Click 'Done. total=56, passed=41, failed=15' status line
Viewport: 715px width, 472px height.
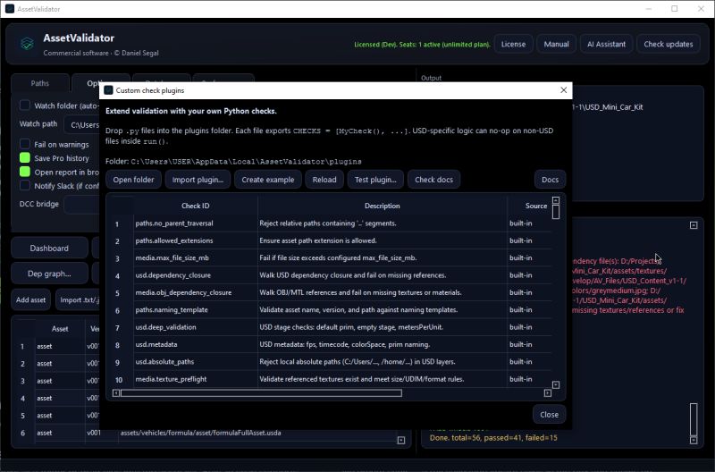(493, 437)
